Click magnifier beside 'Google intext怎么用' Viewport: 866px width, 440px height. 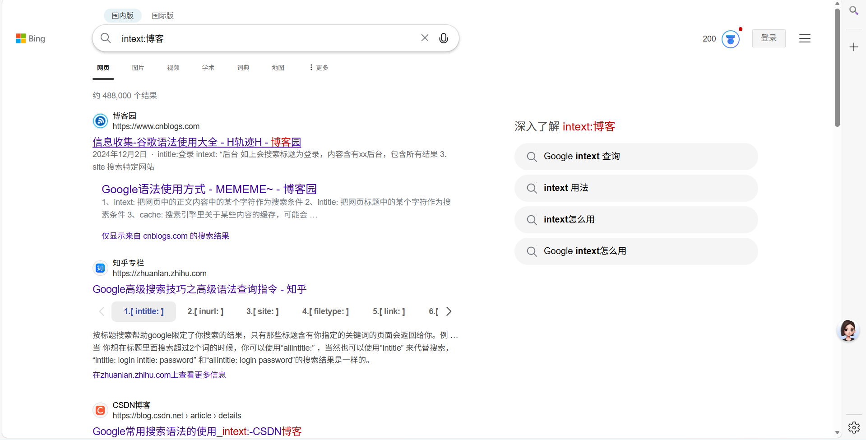532,251
